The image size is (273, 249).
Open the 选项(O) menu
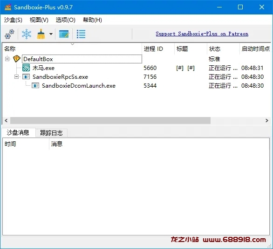coord(66,20)
